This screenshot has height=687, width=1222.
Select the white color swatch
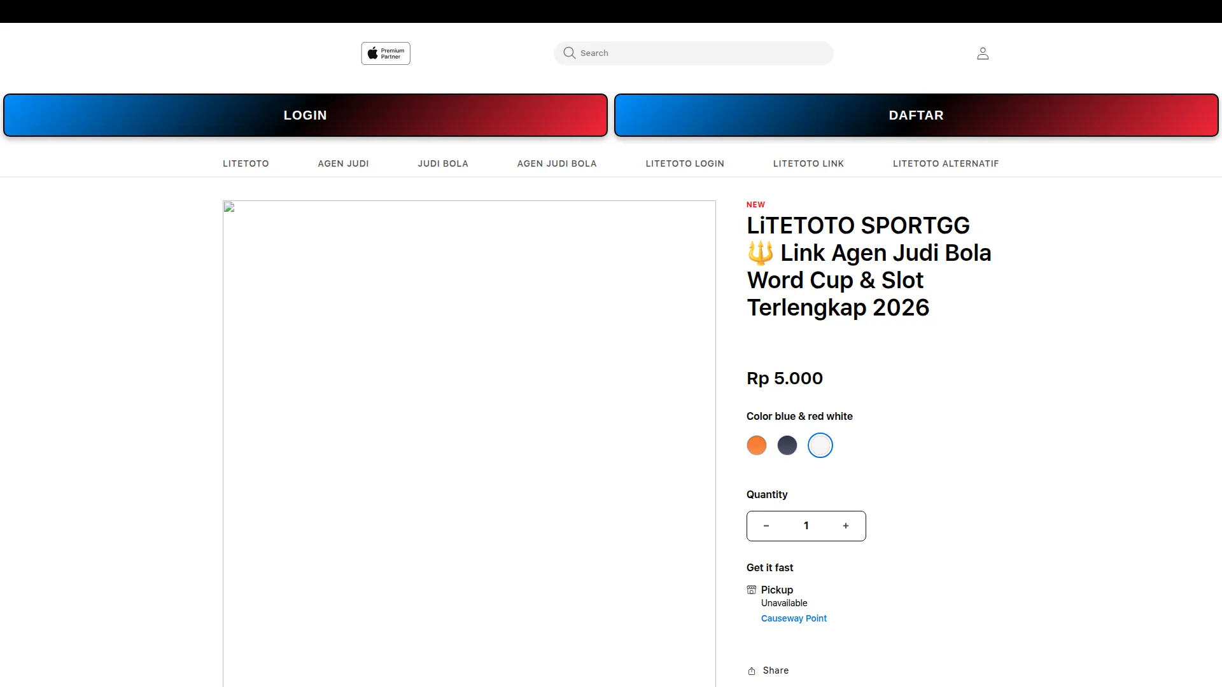pos(820,445)
